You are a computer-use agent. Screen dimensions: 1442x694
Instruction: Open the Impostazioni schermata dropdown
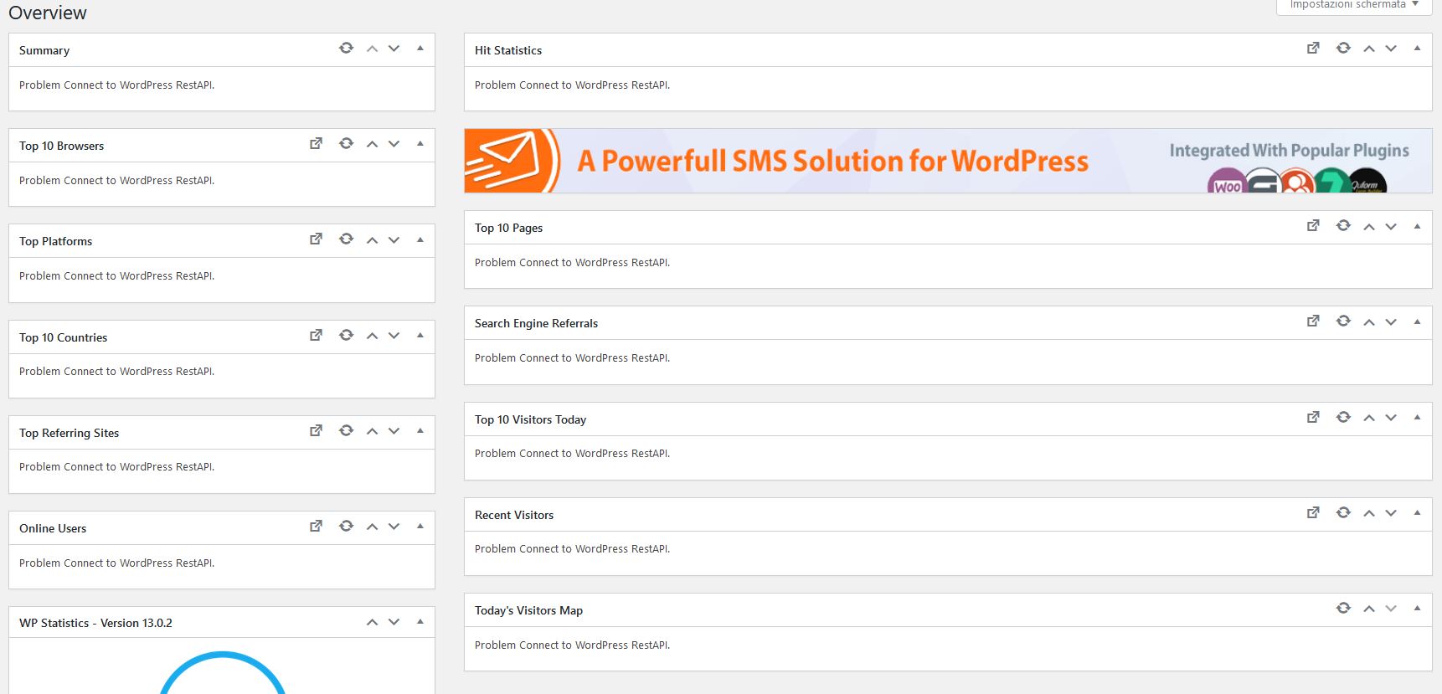tap(1354, 5)
